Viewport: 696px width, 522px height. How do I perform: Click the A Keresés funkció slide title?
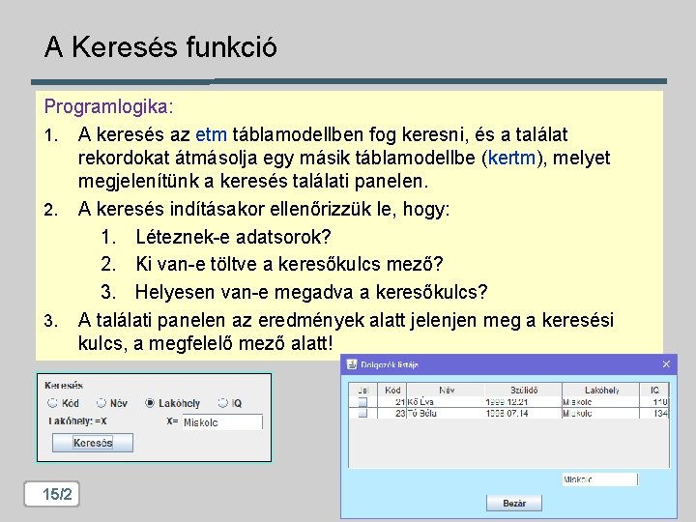coord(160,46)
